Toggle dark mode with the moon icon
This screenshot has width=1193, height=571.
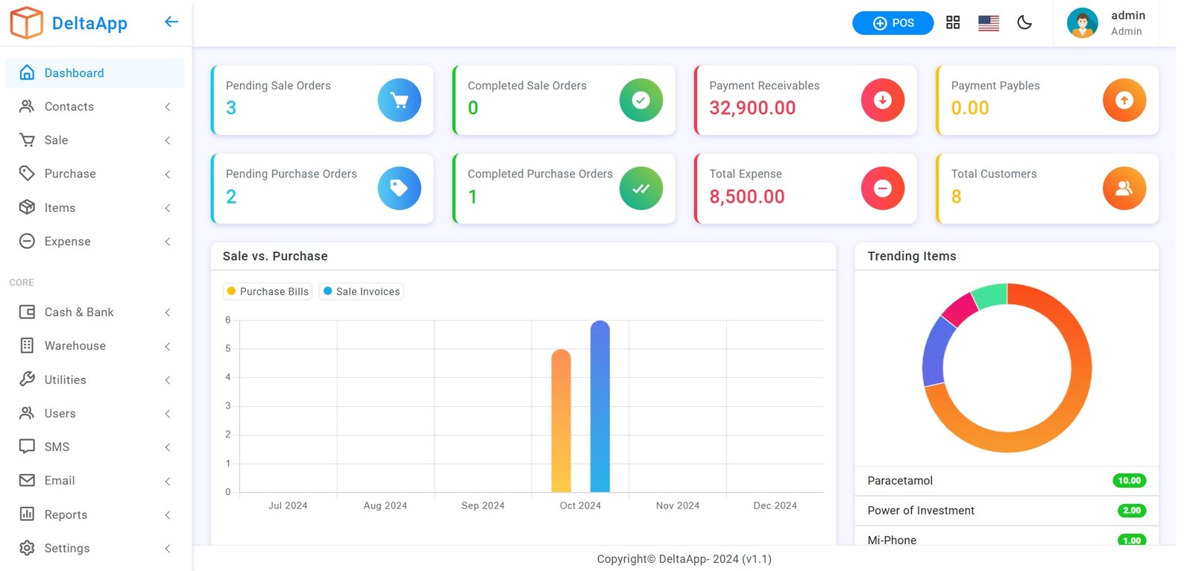(1024, 23)
